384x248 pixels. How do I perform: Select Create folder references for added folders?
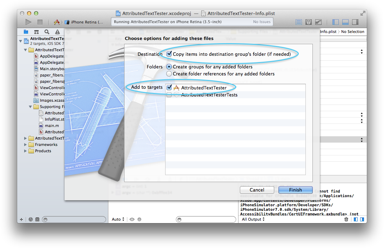(169, 74)
